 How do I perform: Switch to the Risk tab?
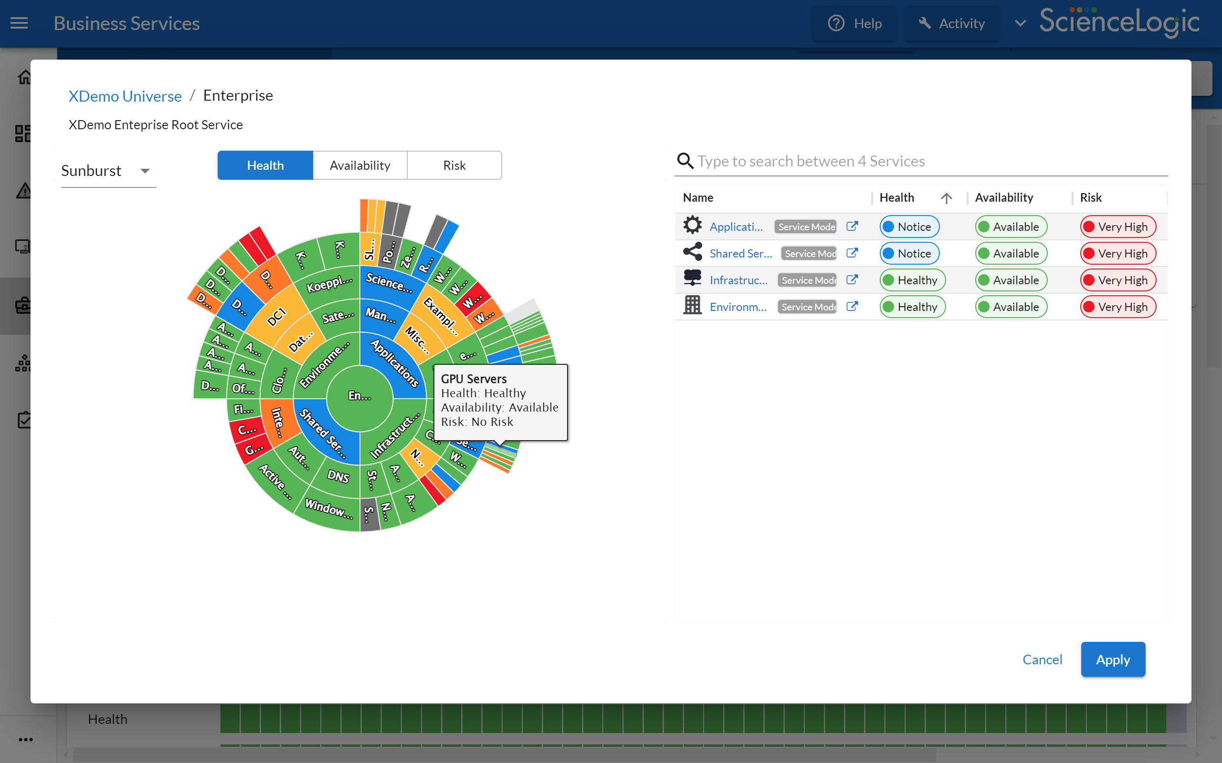pos(454,165)
